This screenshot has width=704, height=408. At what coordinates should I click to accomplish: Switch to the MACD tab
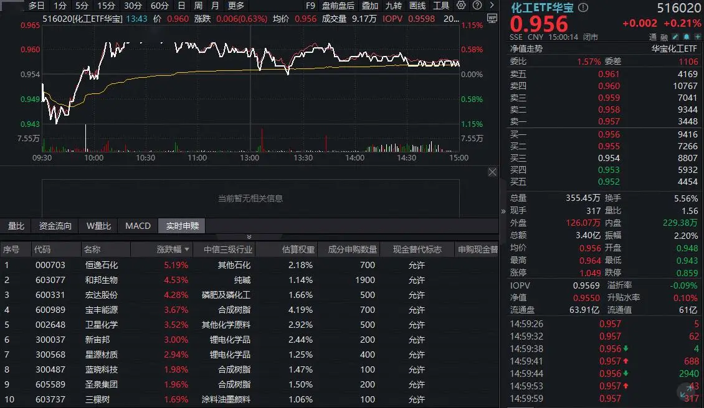click(x=138, y=226)
